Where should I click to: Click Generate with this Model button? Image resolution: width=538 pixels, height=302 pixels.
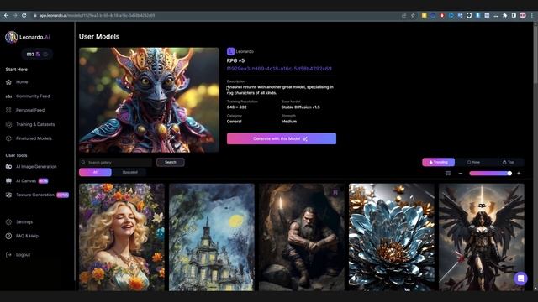[282, 138]
